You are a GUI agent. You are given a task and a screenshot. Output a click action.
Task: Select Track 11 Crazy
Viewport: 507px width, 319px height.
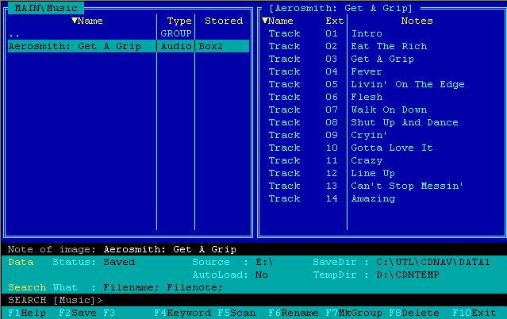click(382, 160)
